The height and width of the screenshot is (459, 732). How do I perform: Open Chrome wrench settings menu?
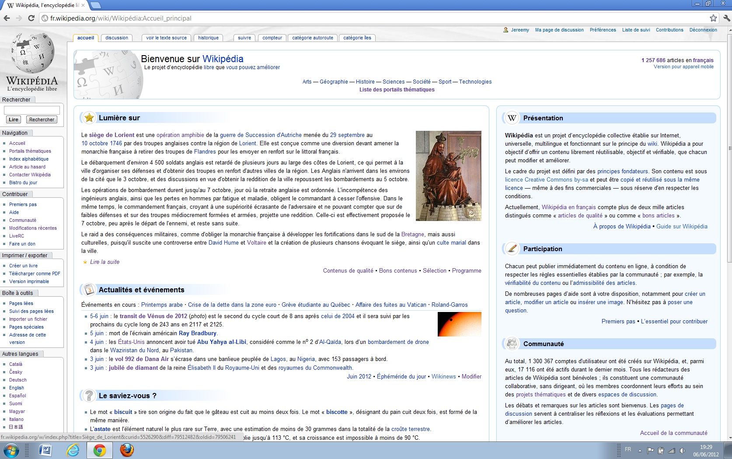(726, 18)
